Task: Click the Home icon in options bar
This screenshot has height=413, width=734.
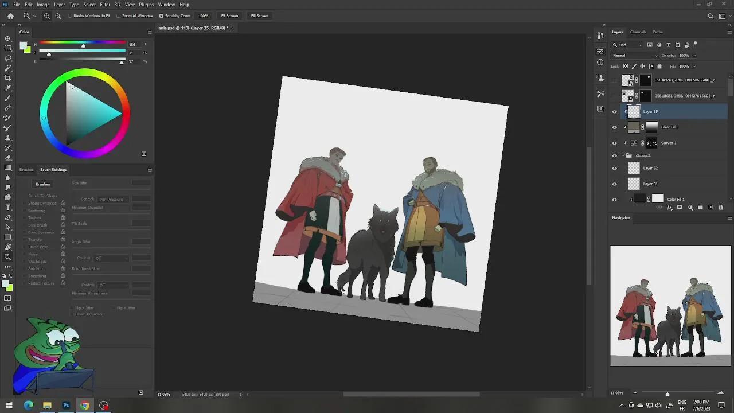Action: (10, 16)
